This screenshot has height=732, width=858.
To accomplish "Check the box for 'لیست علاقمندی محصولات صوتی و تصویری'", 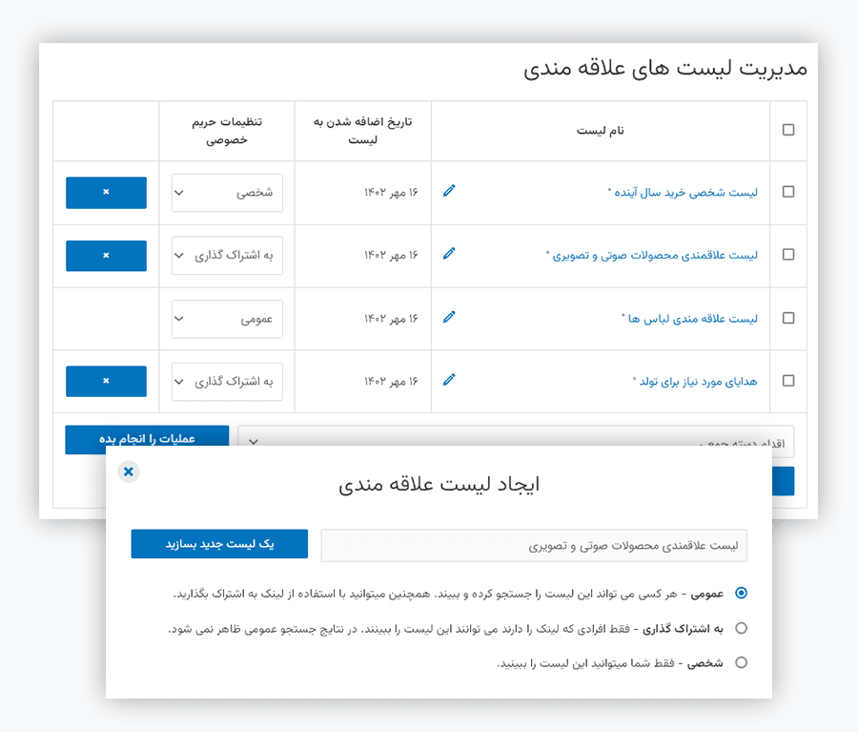I will [x=788, y=254].
